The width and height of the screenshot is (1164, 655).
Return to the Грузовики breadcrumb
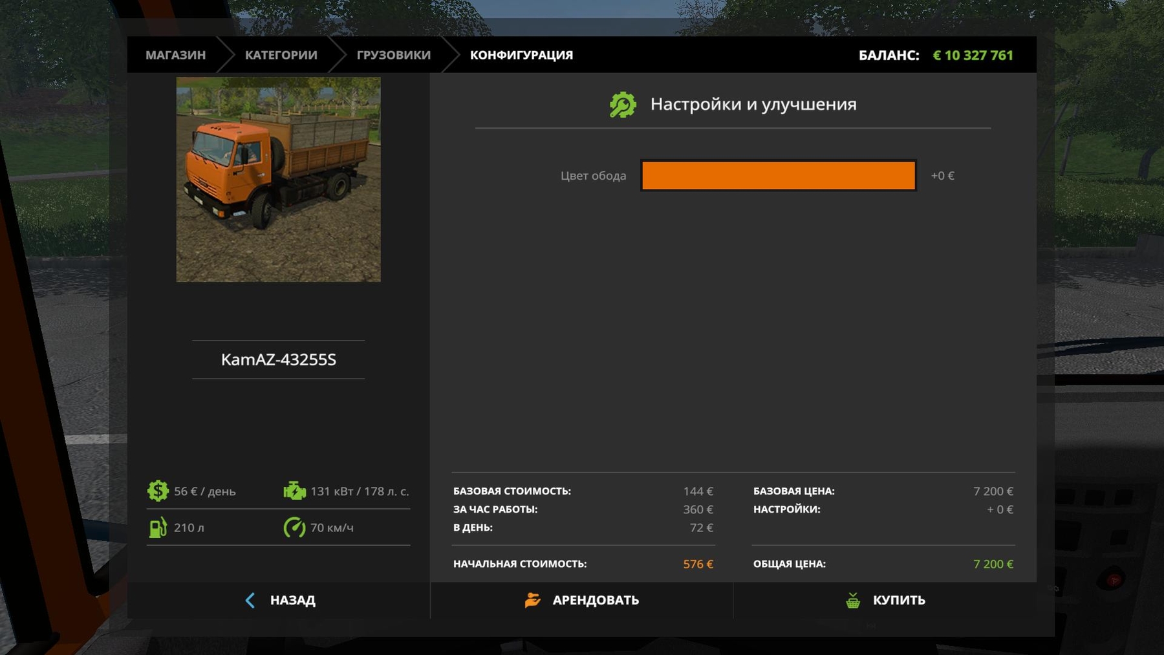coord(393,55)
